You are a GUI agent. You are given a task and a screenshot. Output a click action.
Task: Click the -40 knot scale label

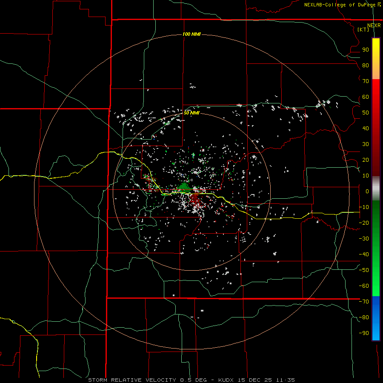pyautogui.click(x=364, y=254)
